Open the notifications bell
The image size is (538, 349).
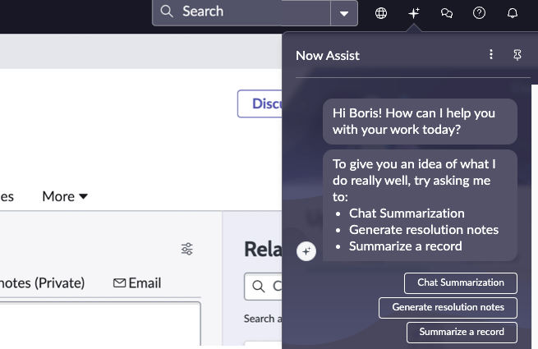click(x=513, y=13)
